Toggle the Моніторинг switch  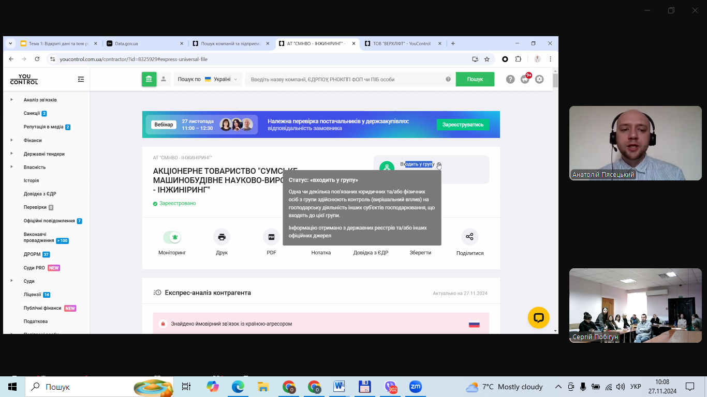coord(172,237)
